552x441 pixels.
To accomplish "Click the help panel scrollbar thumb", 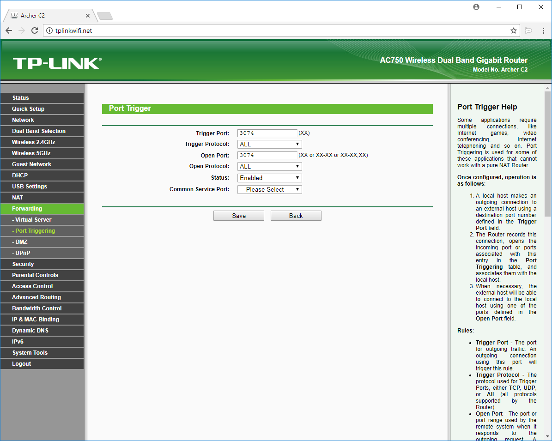I will coord(547,154).
